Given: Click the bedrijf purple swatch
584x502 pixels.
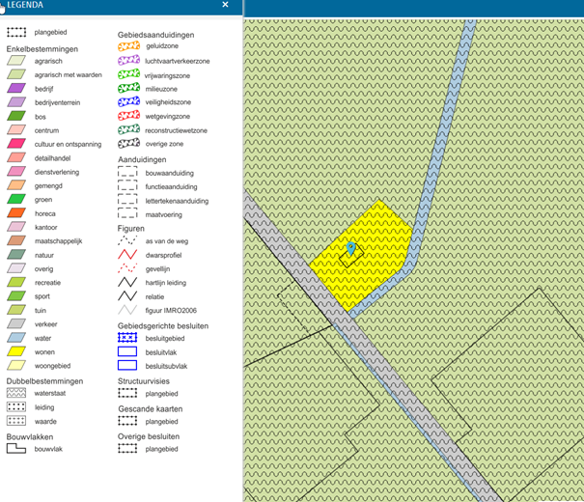Looking at the screenshot, I should click(16, 89).
